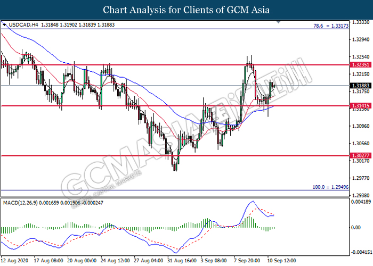The height and width of the screenshot is (266, 373).
Task: Click the 78.6 = 1.33173 Fibonacci label
Action: coord(331,26)
